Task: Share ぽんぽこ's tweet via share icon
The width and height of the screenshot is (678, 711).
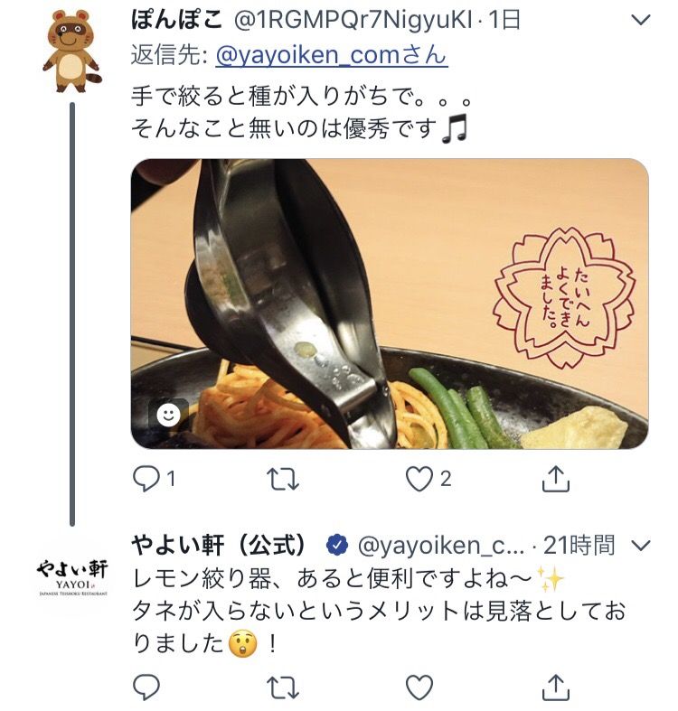Action: tap(555, 479)
